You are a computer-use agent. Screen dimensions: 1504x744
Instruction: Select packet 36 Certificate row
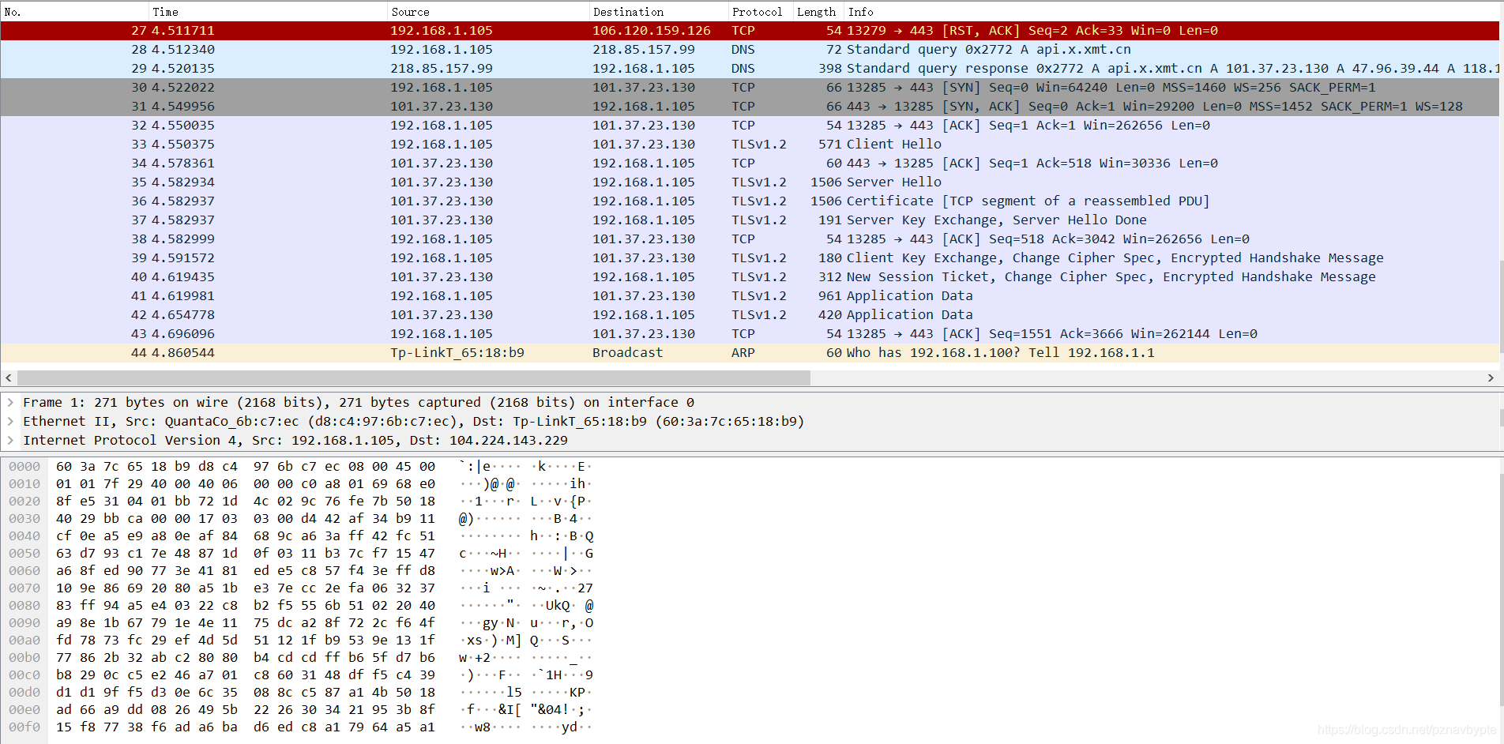click(750, 201)
